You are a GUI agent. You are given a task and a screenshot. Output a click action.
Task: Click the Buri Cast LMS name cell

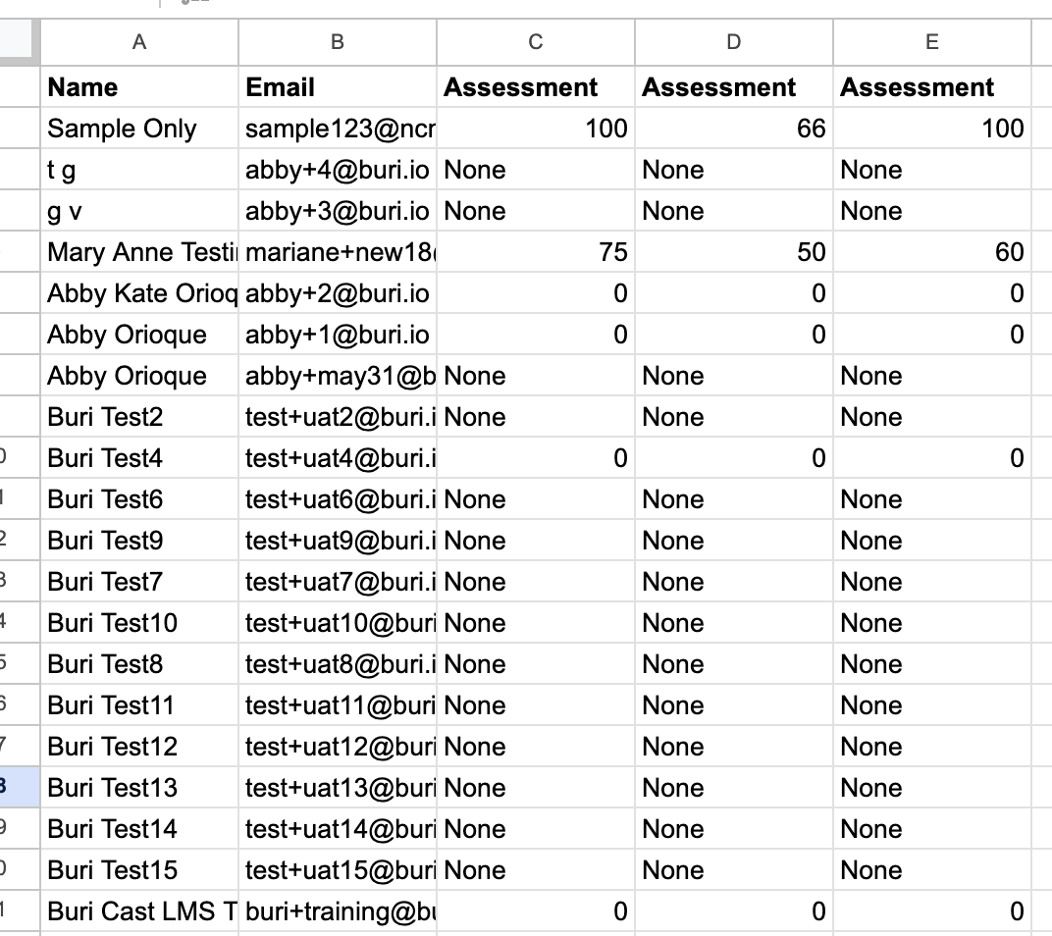click(139, 911)
